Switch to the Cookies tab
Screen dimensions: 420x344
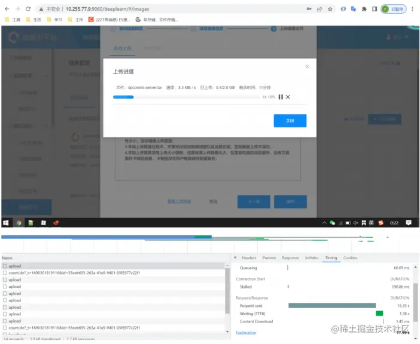click(x=350, y=257)
